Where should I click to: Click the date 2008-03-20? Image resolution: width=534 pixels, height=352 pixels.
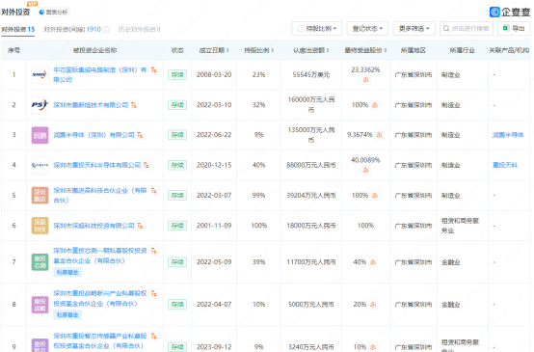[x=214, y=74]
